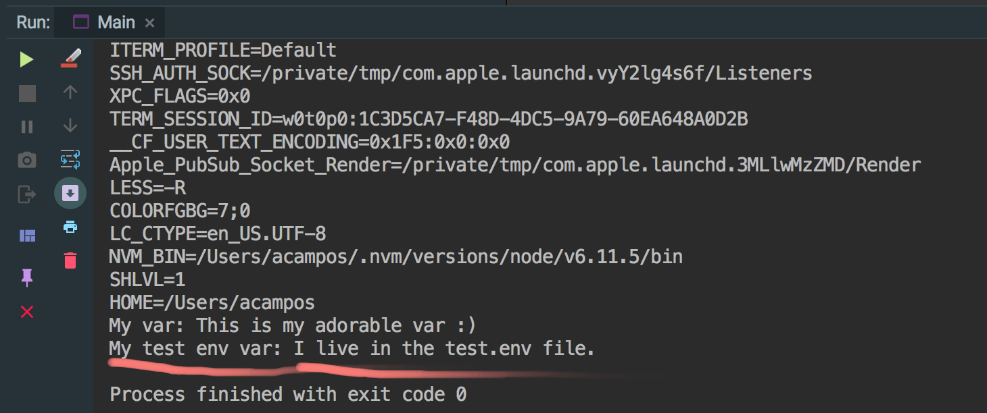Image resolution: width=987 pixels, height=413 pixels.
Task: Toggle Scroll to End button
Action: pyautogui.click(x=70, y=194)
